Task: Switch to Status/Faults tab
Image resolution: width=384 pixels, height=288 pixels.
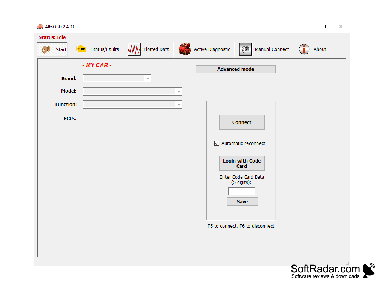Action: (x=97, y=49)
